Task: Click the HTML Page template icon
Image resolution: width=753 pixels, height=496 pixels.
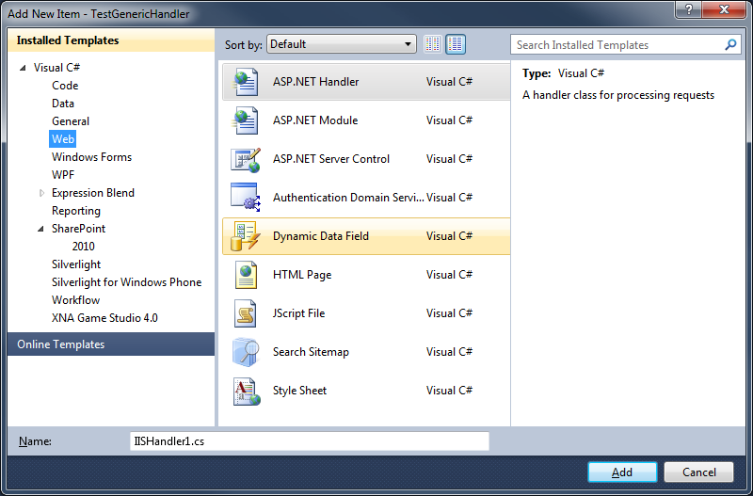Action: (246, 275)
